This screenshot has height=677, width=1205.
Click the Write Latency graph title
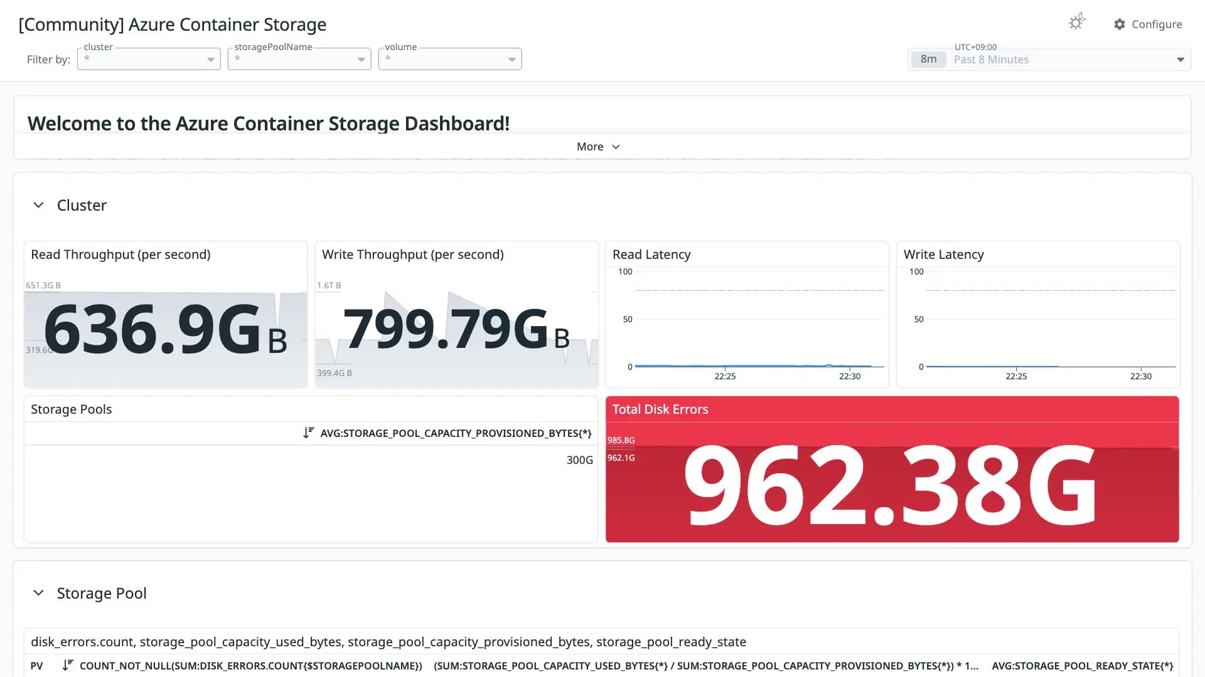[943, 255]
